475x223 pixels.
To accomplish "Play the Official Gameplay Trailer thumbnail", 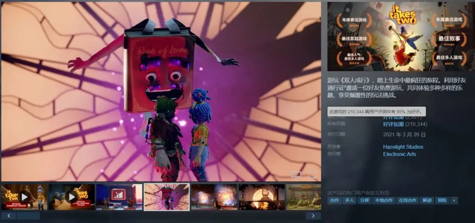I will pyautogui.click(x=24, y=197).
